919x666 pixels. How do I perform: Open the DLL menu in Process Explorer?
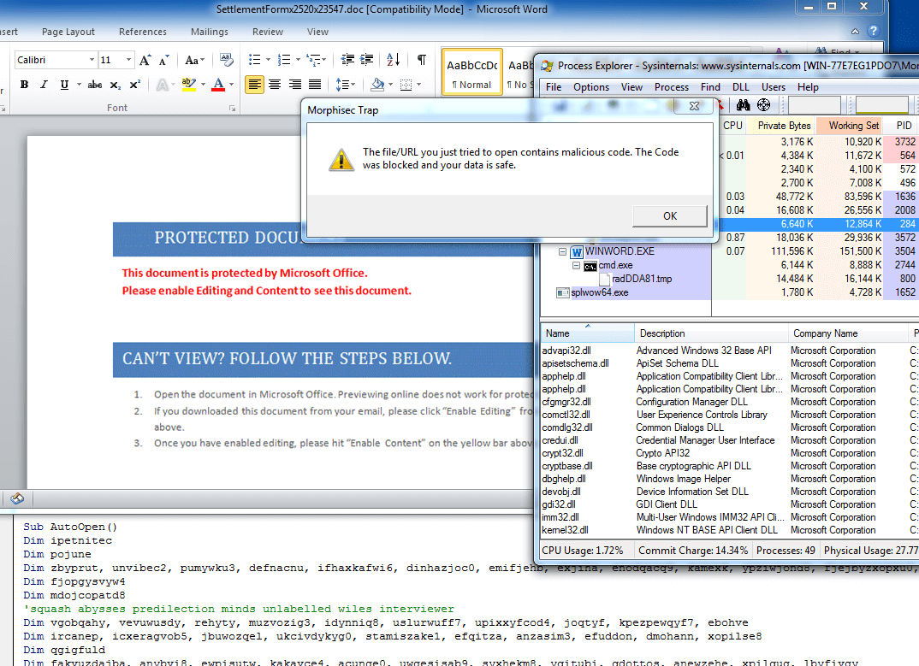(x=741, y=87)
